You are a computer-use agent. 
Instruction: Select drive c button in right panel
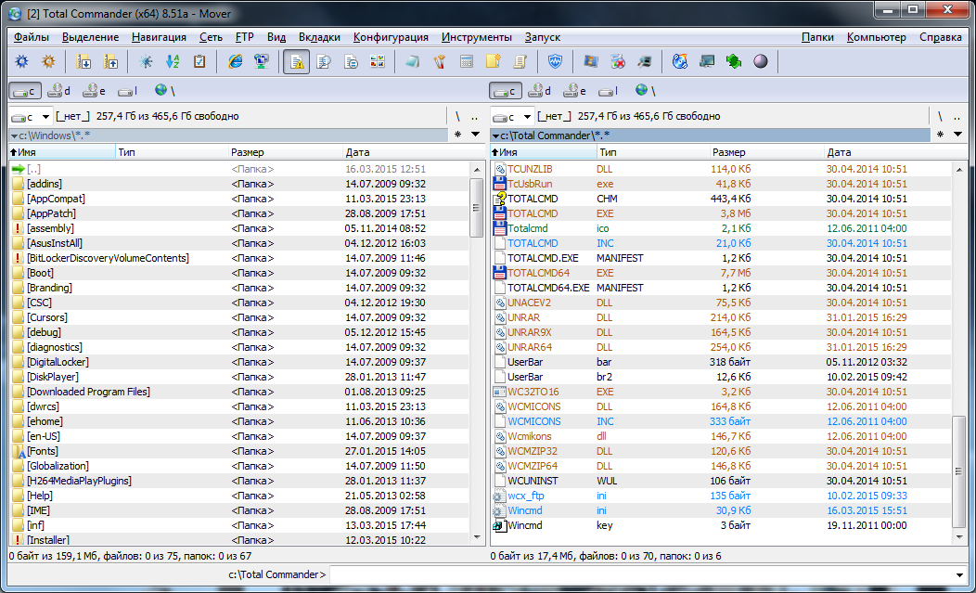click(506, 91)
